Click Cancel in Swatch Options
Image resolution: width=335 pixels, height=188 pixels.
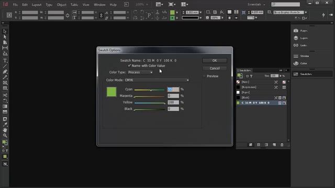215,68
